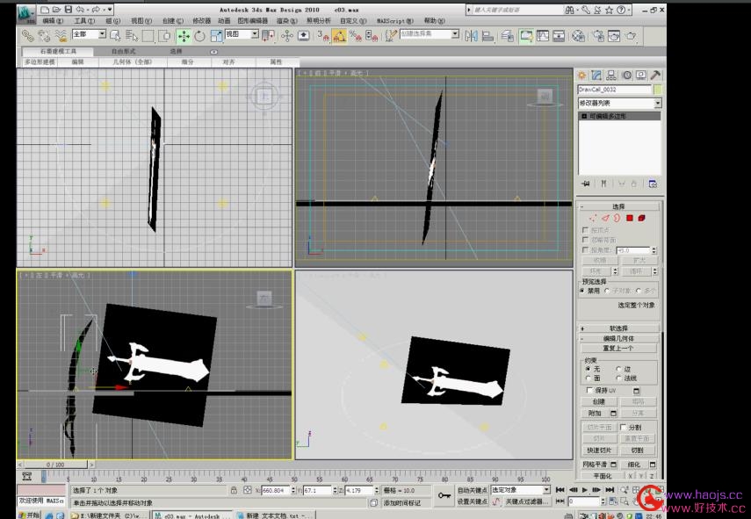
Task: Collapse the 编辑几何体 rollout
Action: tap(618, 338)
